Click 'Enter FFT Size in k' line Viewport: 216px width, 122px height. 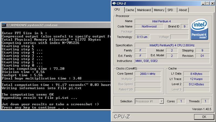[x=24, y=33]
